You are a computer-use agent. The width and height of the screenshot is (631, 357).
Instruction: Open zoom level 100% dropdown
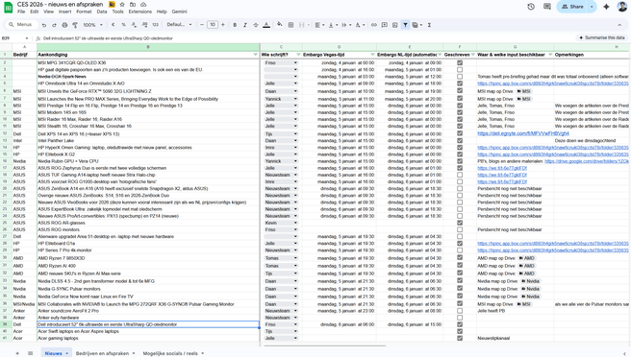coord(92,25)
